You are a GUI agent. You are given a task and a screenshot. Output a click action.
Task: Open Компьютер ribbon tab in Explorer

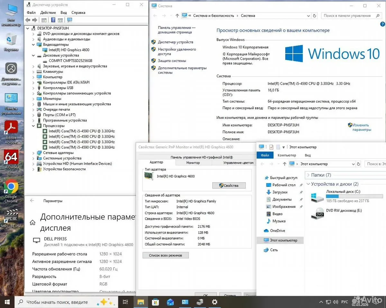[x=287, y=155]
